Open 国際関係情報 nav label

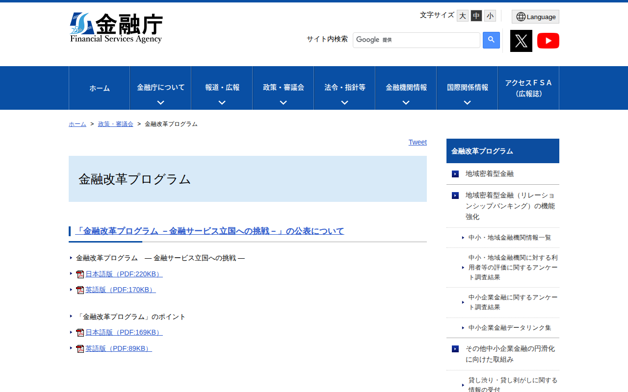467,87
